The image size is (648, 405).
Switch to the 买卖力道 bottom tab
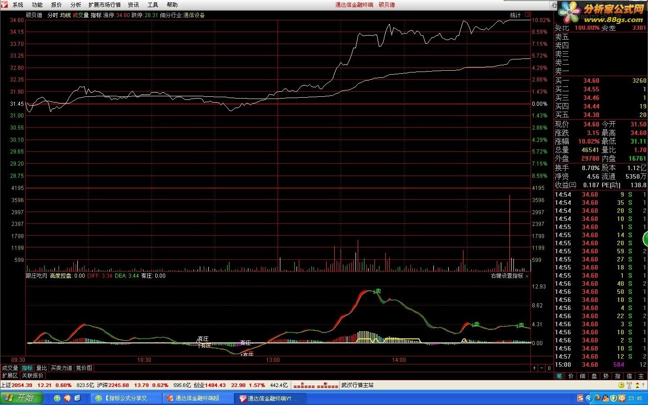coord(61,368)
